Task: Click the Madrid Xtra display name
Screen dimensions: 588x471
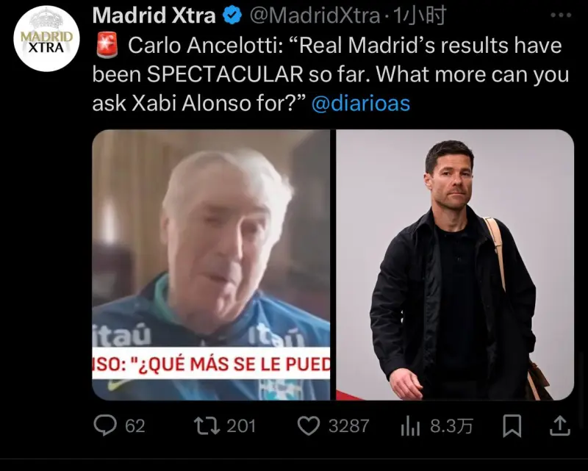Action: [154, 15]
